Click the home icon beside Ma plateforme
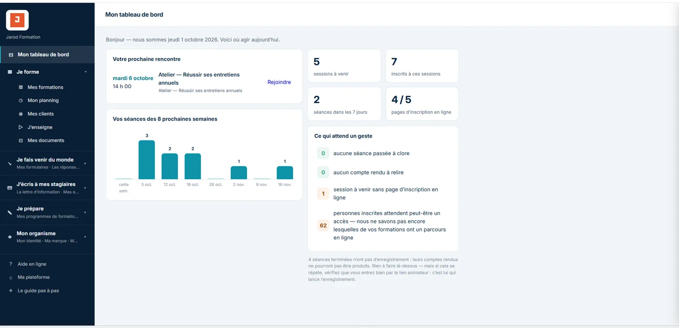The width and height of the screenshot is (679, 328). tap(11, 278)
